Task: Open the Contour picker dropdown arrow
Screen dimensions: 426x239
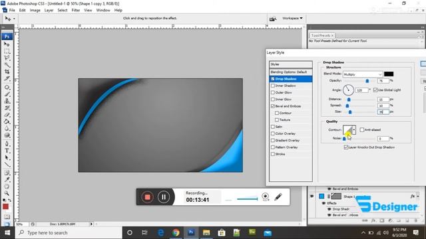Action: (x=353, y=130)
